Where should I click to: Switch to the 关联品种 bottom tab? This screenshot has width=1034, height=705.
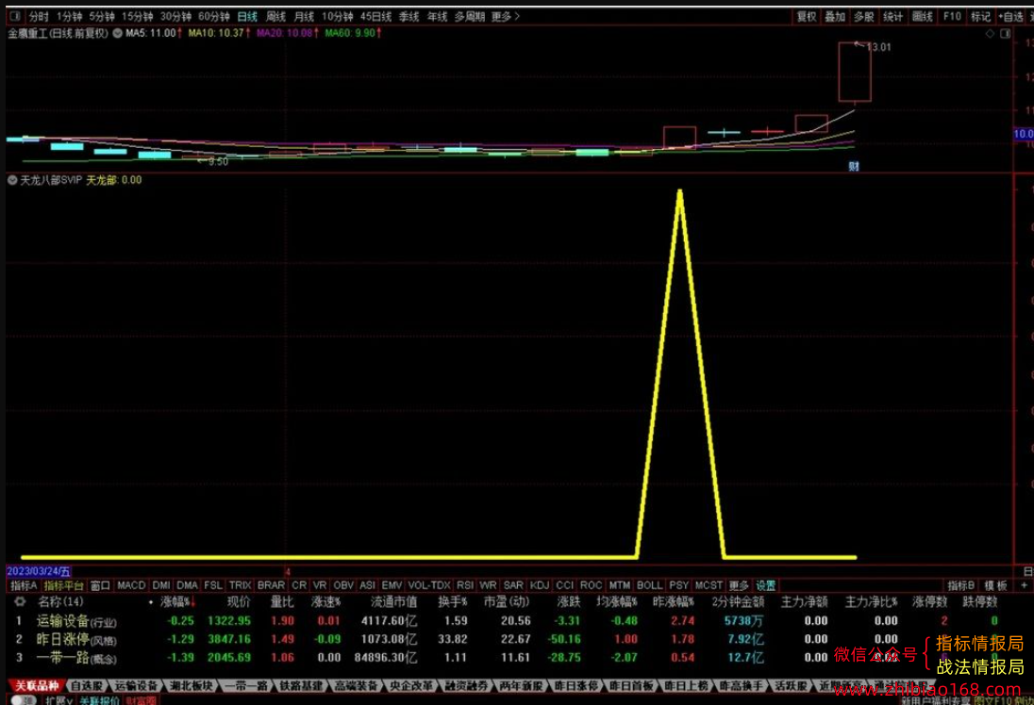coord(37,686)
